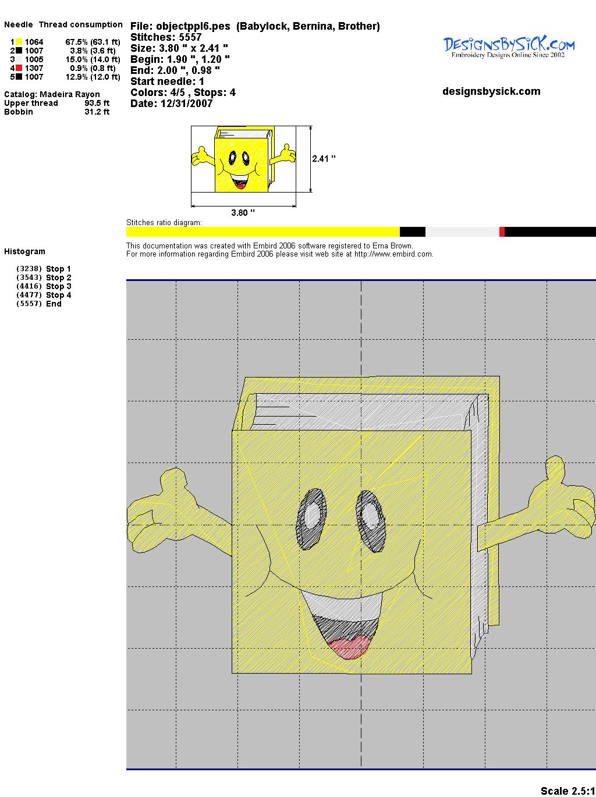Click the yellow needle 1 color swatch
This screenshot has height=797, width=596.
click(19, 42)
